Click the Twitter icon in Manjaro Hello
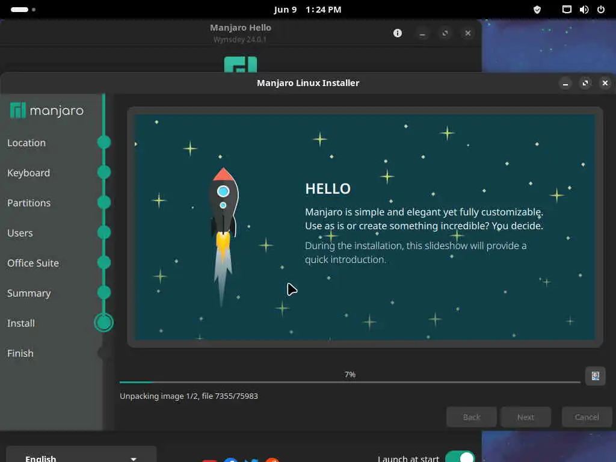 (251, 460)
